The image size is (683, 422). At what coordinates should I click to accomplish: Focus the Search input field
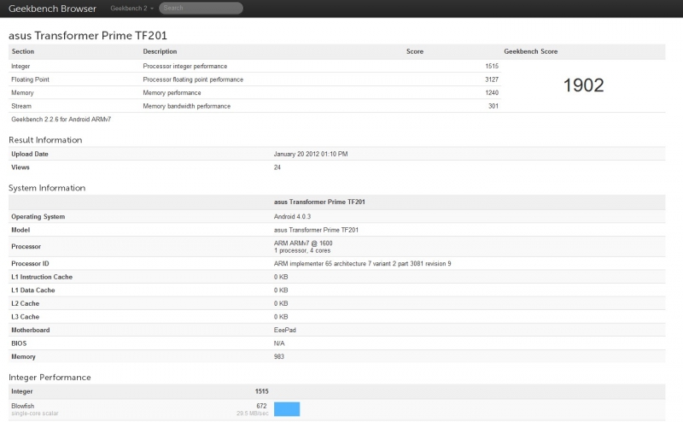[201, 9]
